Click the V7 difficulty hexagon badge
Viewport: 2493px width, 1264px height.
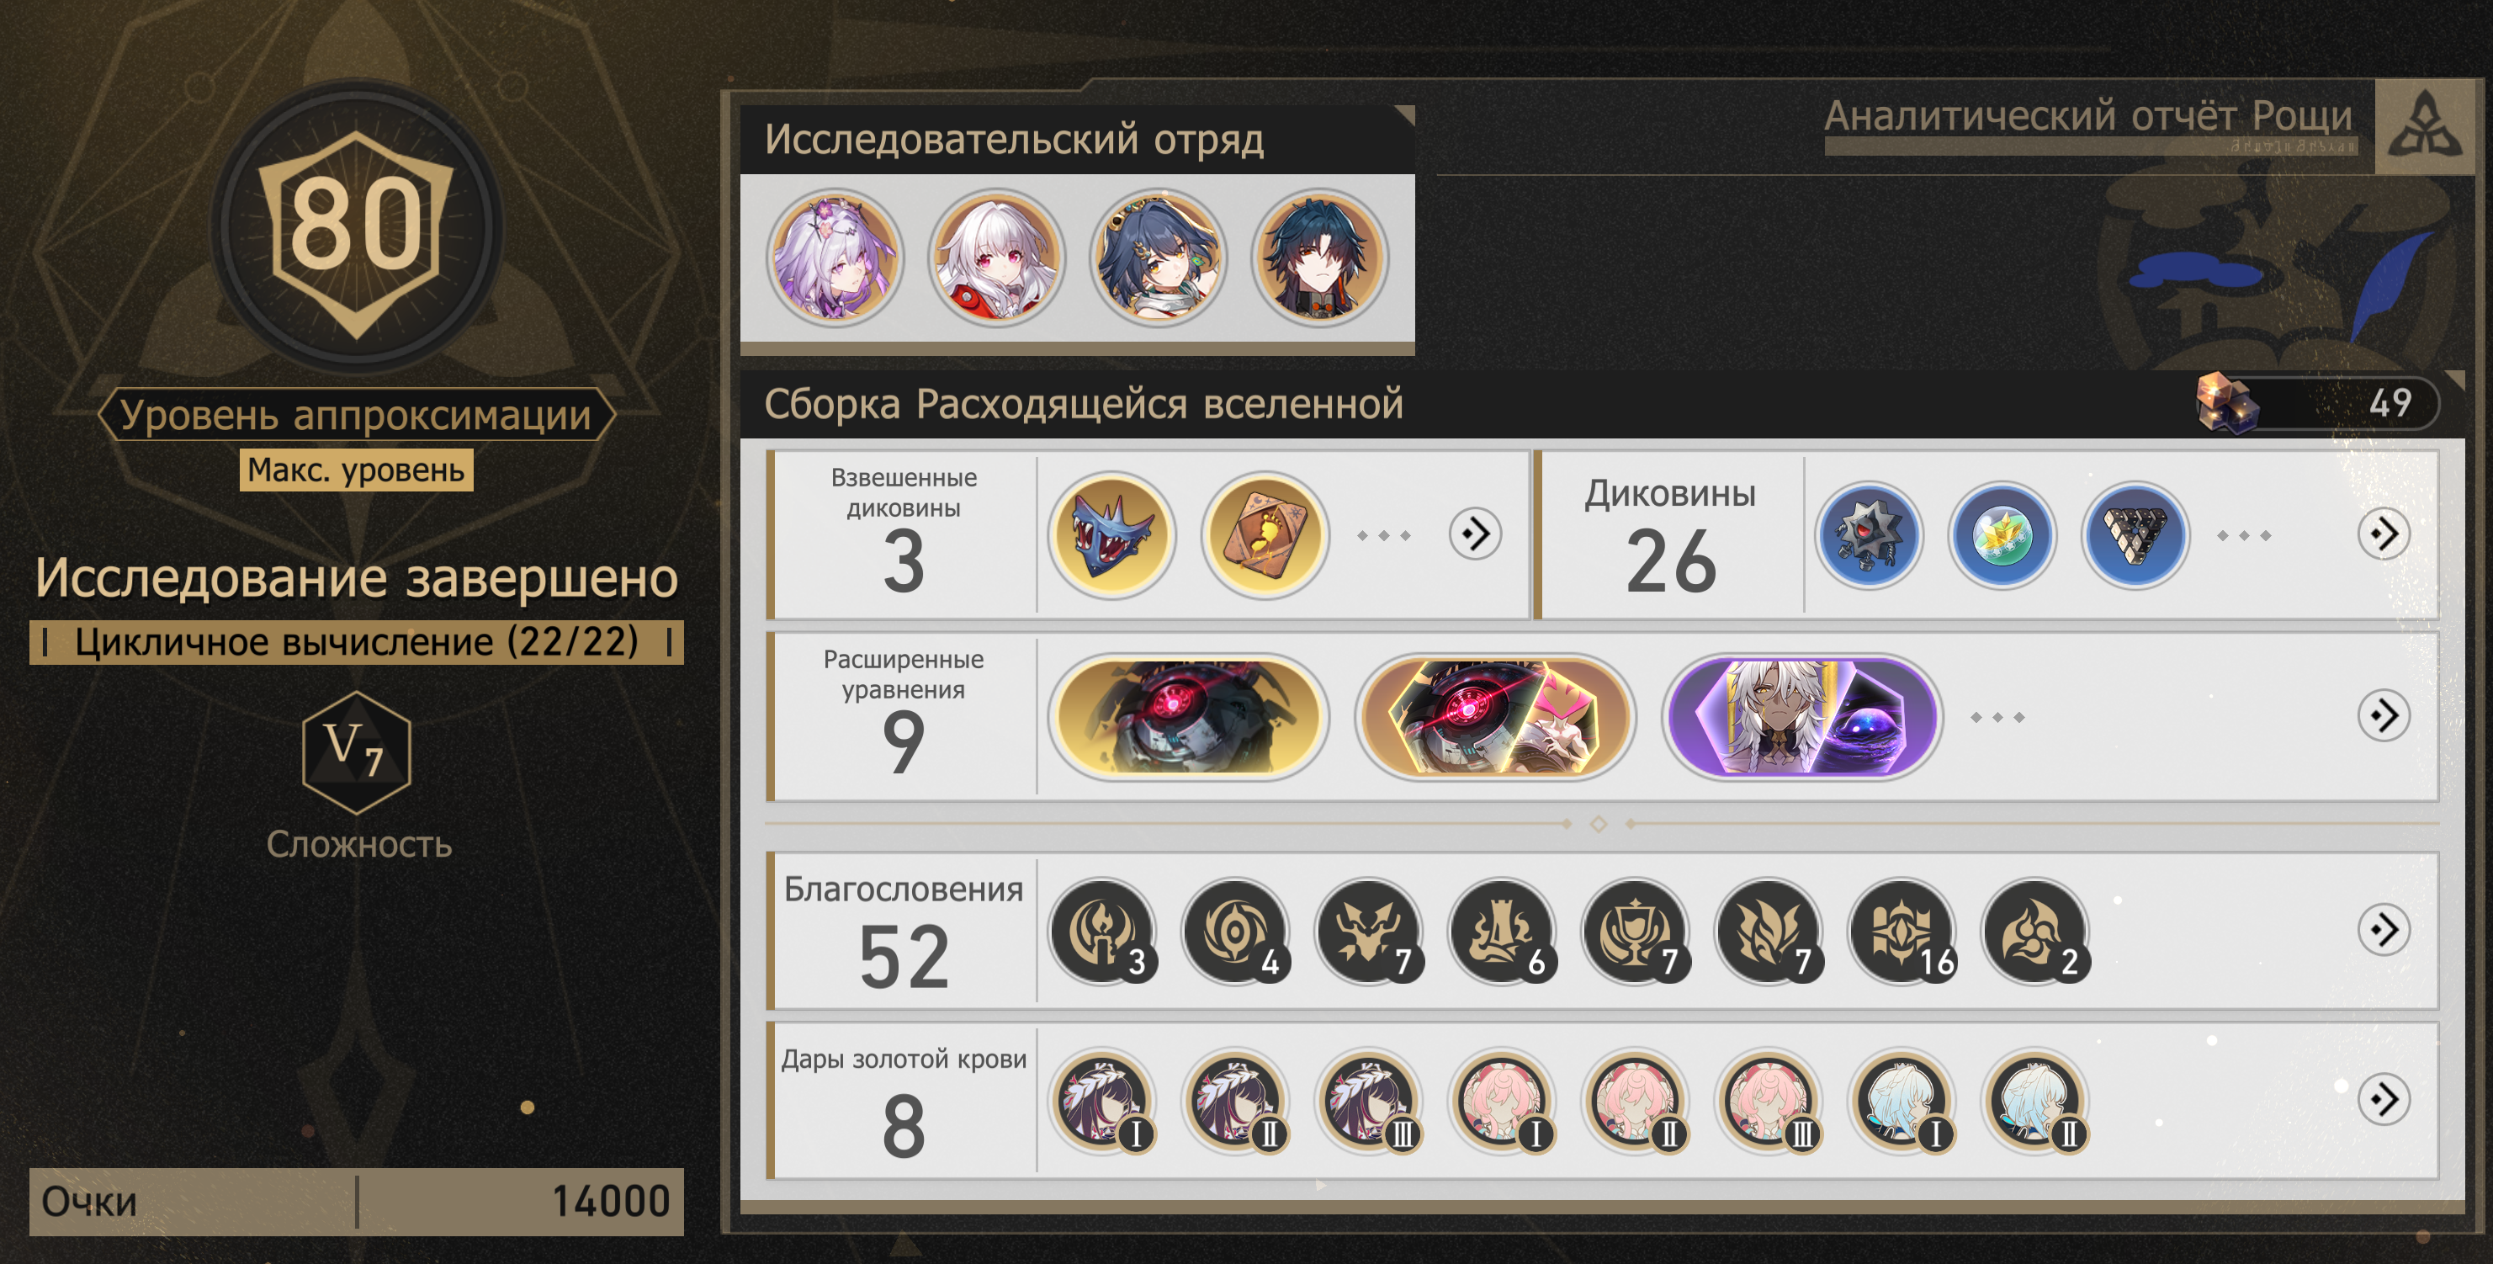point(357,752)
